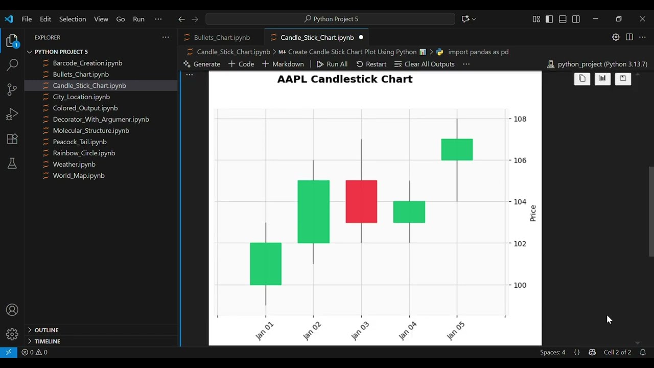
Task: Open Peacock_Tail.ipynb file
Action: point(80,142)
